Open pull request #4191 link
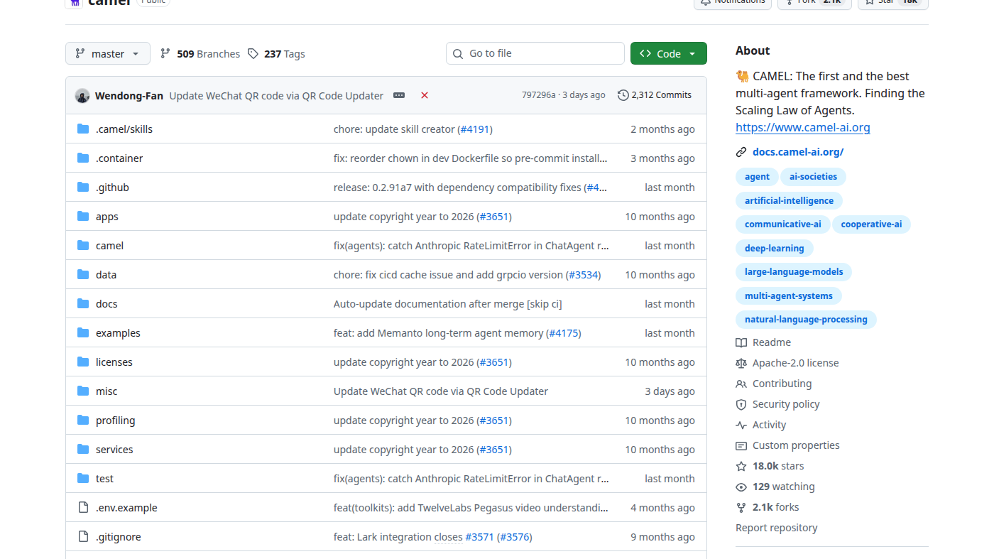This screenshot has height=559, width=994. [x=475, y=129]
